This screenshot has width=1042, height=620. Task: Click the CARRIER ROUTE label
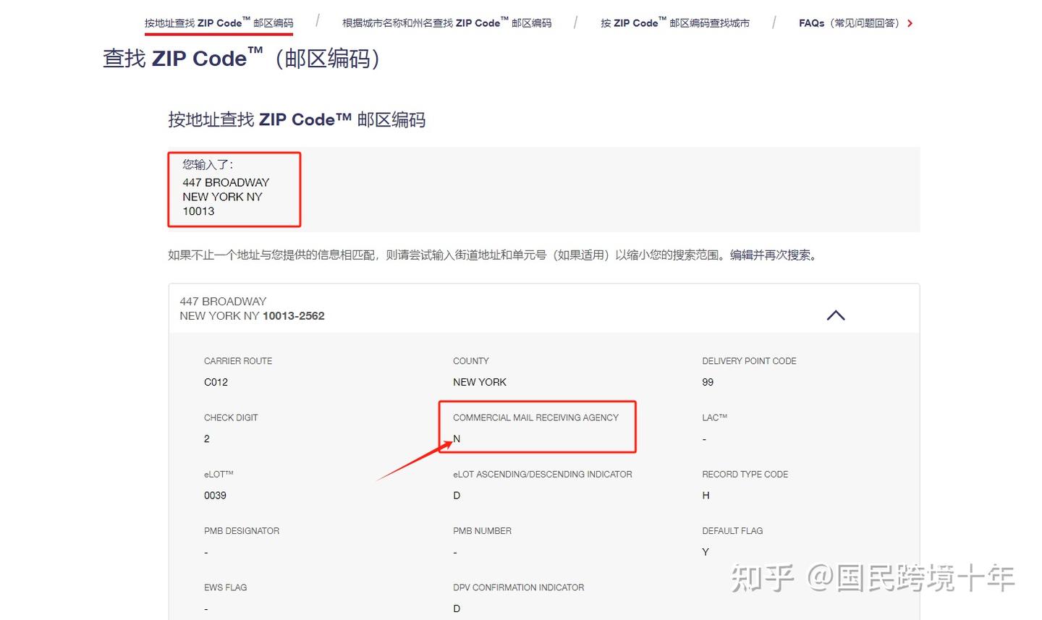238,361
